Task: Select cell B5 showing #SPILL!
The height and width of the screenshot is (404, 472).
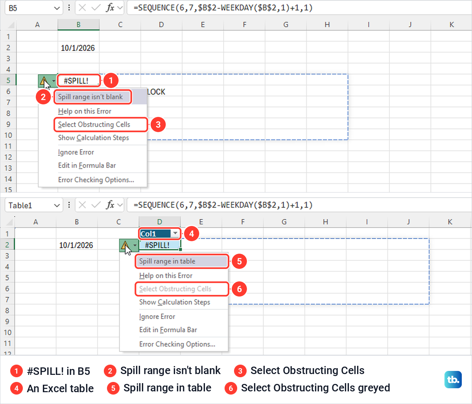Action: click(78, 81)
